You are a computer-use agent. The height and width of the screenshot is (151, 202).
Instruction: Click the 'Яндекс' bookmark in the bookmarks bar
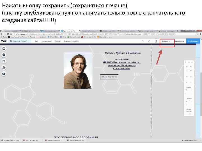point(4,37)
